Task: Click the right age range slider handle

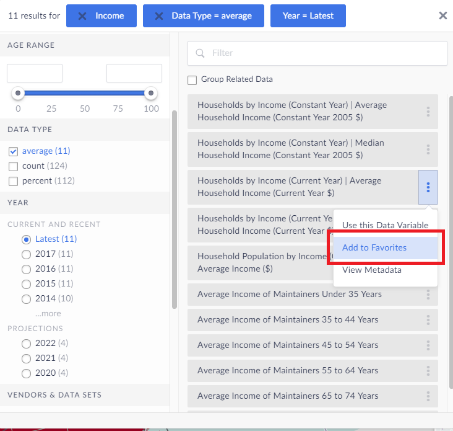Action: point(150,94)
